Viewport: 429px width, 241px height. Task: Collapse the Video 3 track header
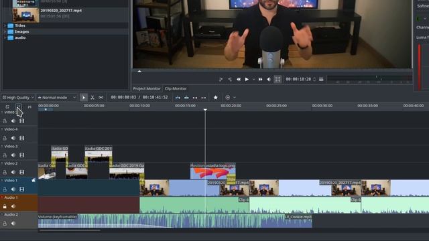[x=2, y=147]
